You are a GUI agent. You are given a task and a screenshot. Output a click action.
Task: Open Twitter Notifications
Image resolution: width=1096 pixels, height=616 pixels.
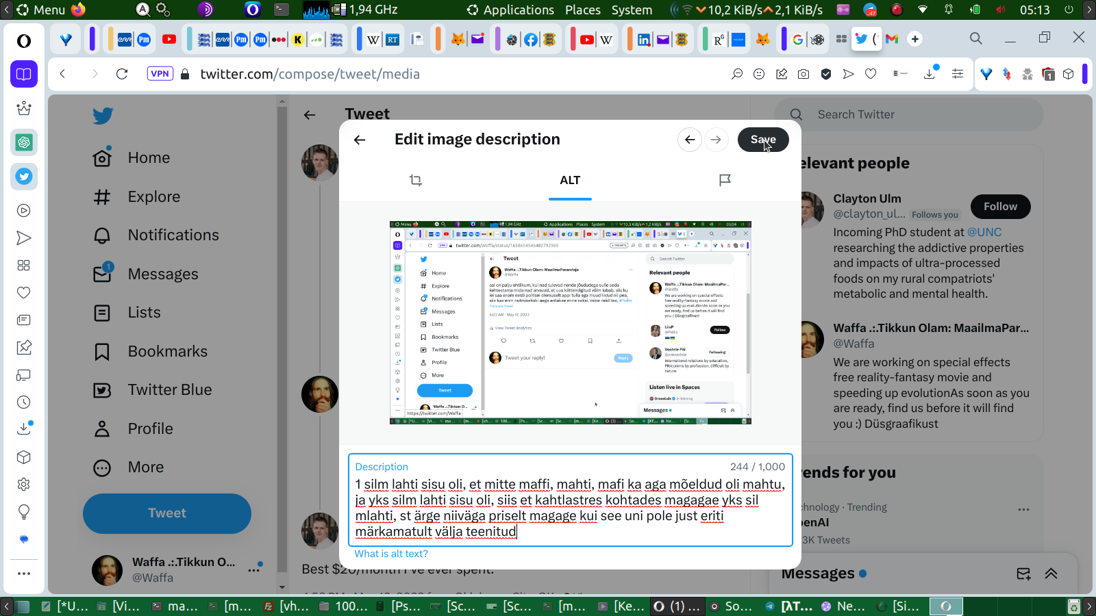[156, 235]
